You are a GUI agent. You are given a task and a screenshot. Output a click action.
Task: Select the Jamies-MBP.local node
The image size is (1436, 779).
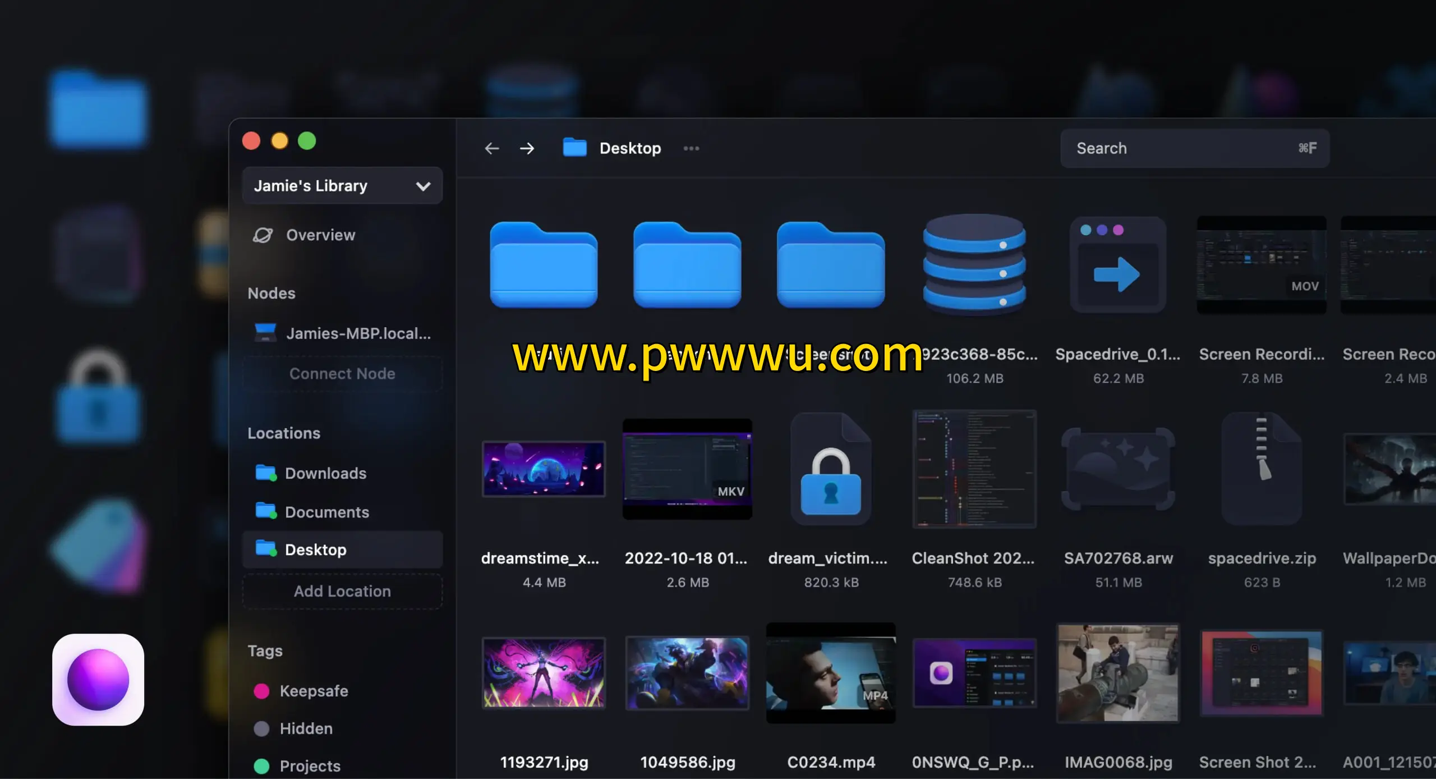tap(342, 333)
